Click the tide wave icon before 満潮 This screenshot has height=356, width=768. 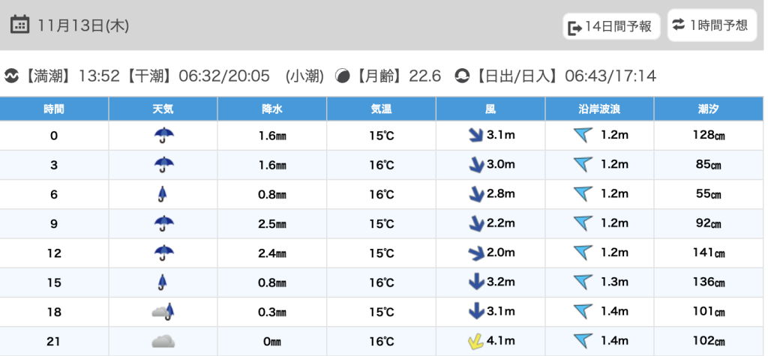(x=12, y=76)
